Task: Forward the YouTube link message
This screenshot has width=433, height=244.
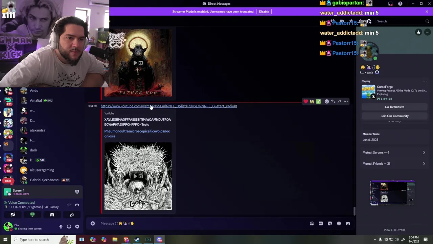Action: tap(339, 101)
